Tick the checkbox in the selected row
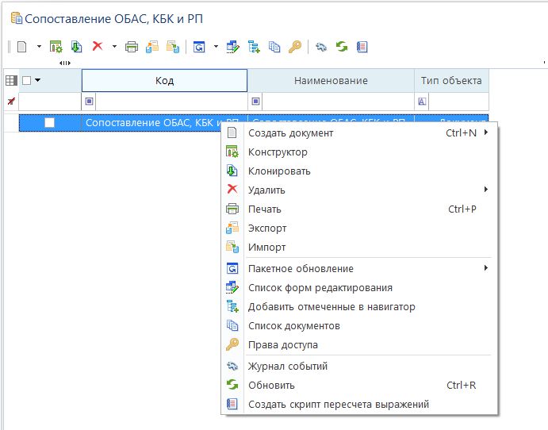Screen dimensions: 548x430 pyautogui.click(x=50, y=122)
